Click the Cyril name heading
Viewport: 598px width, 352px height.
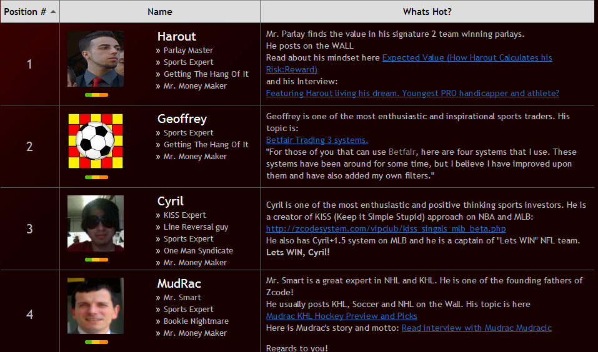[170, 202]
